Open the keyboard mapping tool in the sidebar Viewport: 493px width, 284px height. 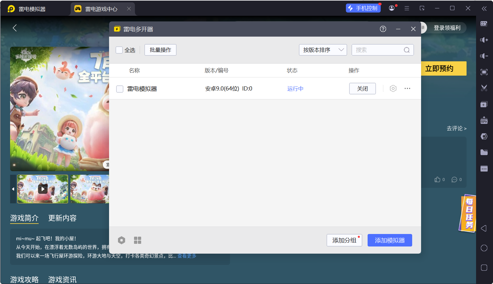click(x=483, y=24)
